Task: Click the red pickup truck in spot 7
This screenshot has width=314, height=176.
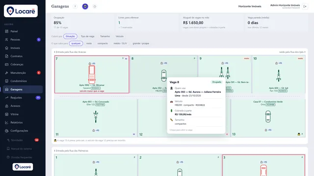Action: (92, 75)
